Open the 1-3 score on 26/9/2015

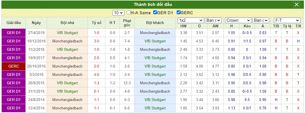[96, 83]
